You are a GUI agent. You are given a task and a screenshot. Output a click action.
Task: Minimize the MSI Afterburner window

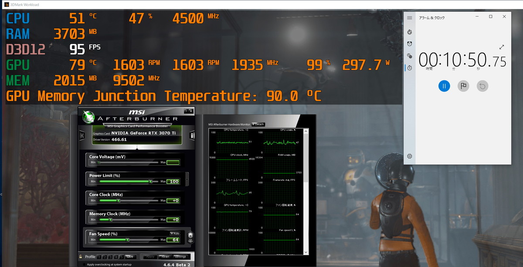click(x=186, y=111)
